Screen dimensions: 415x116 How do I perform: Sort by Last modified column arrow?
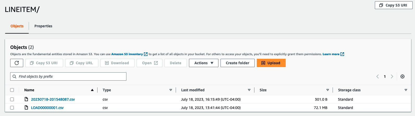pyautogui.click(x=249, y=90)
